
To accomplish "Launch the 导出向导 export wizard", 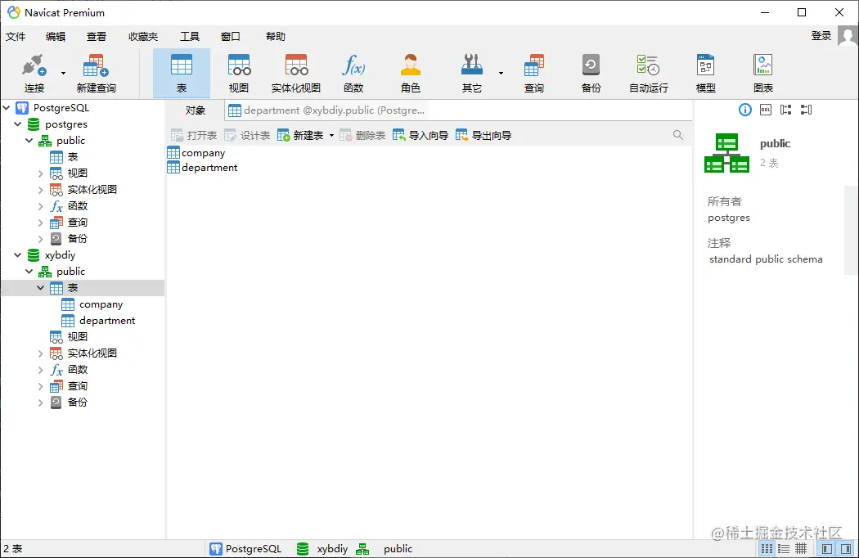I will (483, 135).
